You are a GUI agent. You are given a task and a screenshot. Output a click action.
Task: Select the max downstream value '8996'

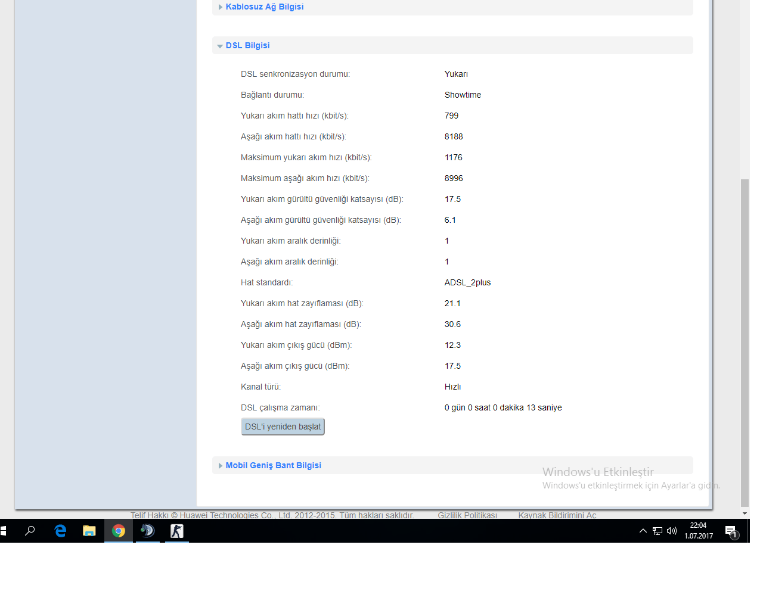454,178
